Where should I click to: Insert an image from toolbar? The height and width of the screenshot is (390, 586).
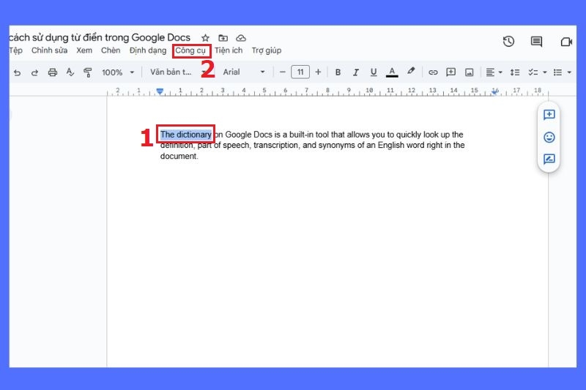(x=470, y=72)
